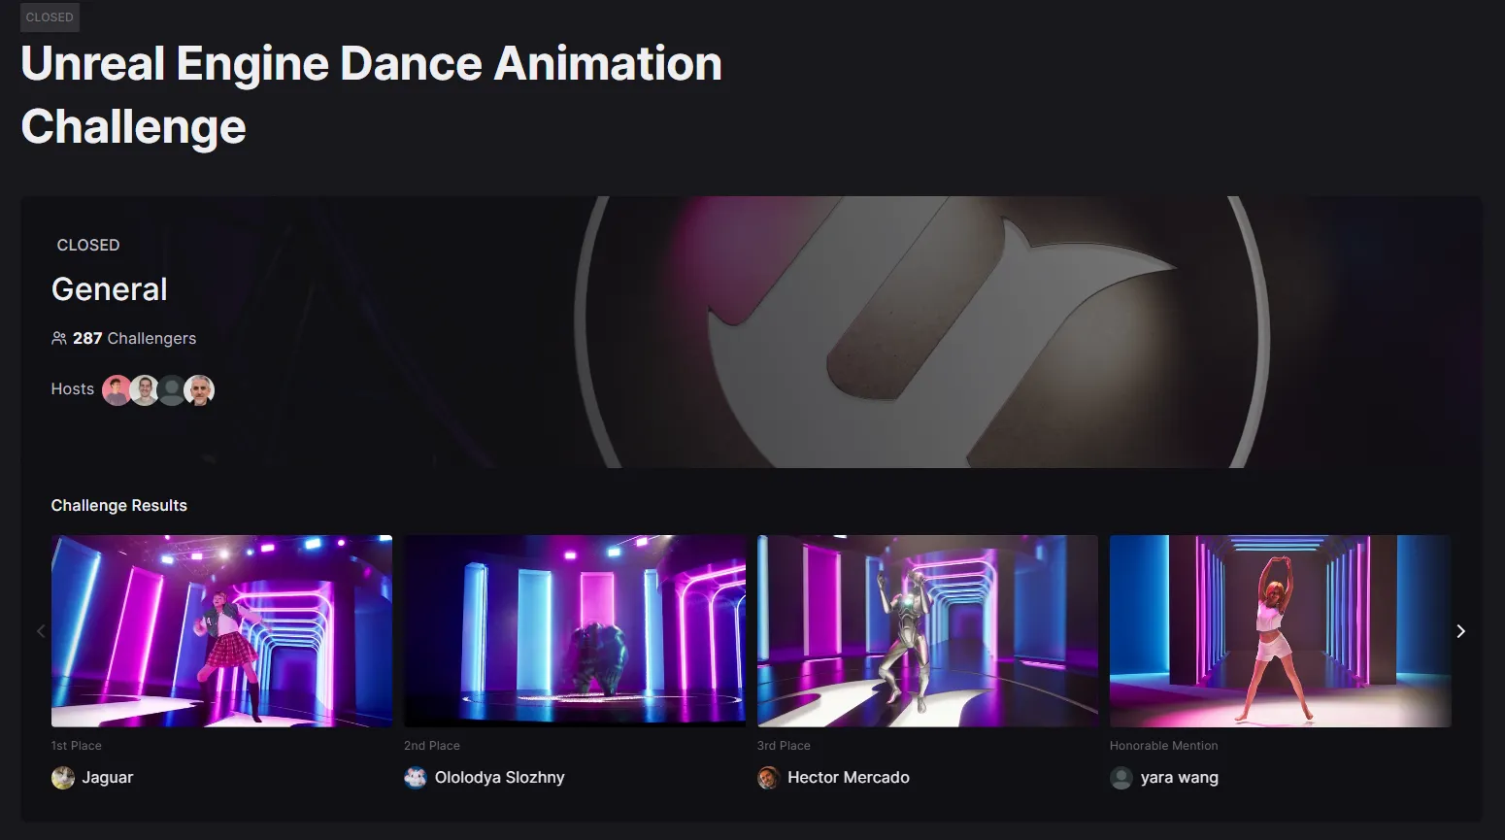Open the fourth host avatar
Screen dimensions: 1505x840
tap(199, 390)
